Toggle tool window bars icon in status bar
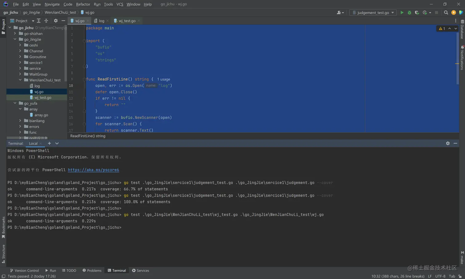 [x=3, y=276]
